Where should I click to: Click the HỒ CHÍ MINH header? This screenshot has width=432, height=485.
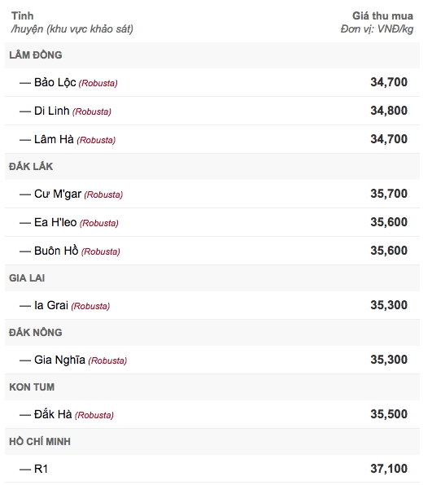click(40, 441)
